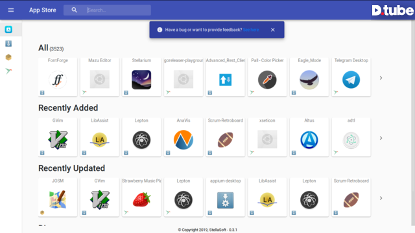Viewport: 415px width, 233px height.
Task: Open the D.tube logo link
Action: coord(392,10)
